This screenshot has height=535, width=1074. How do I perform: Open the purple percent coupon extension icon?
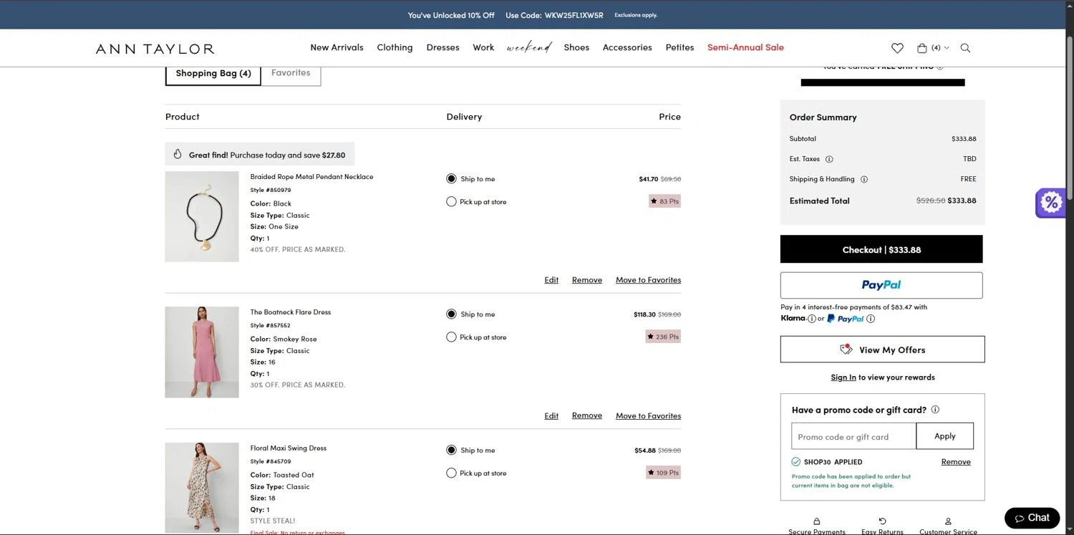point(1050,203)
